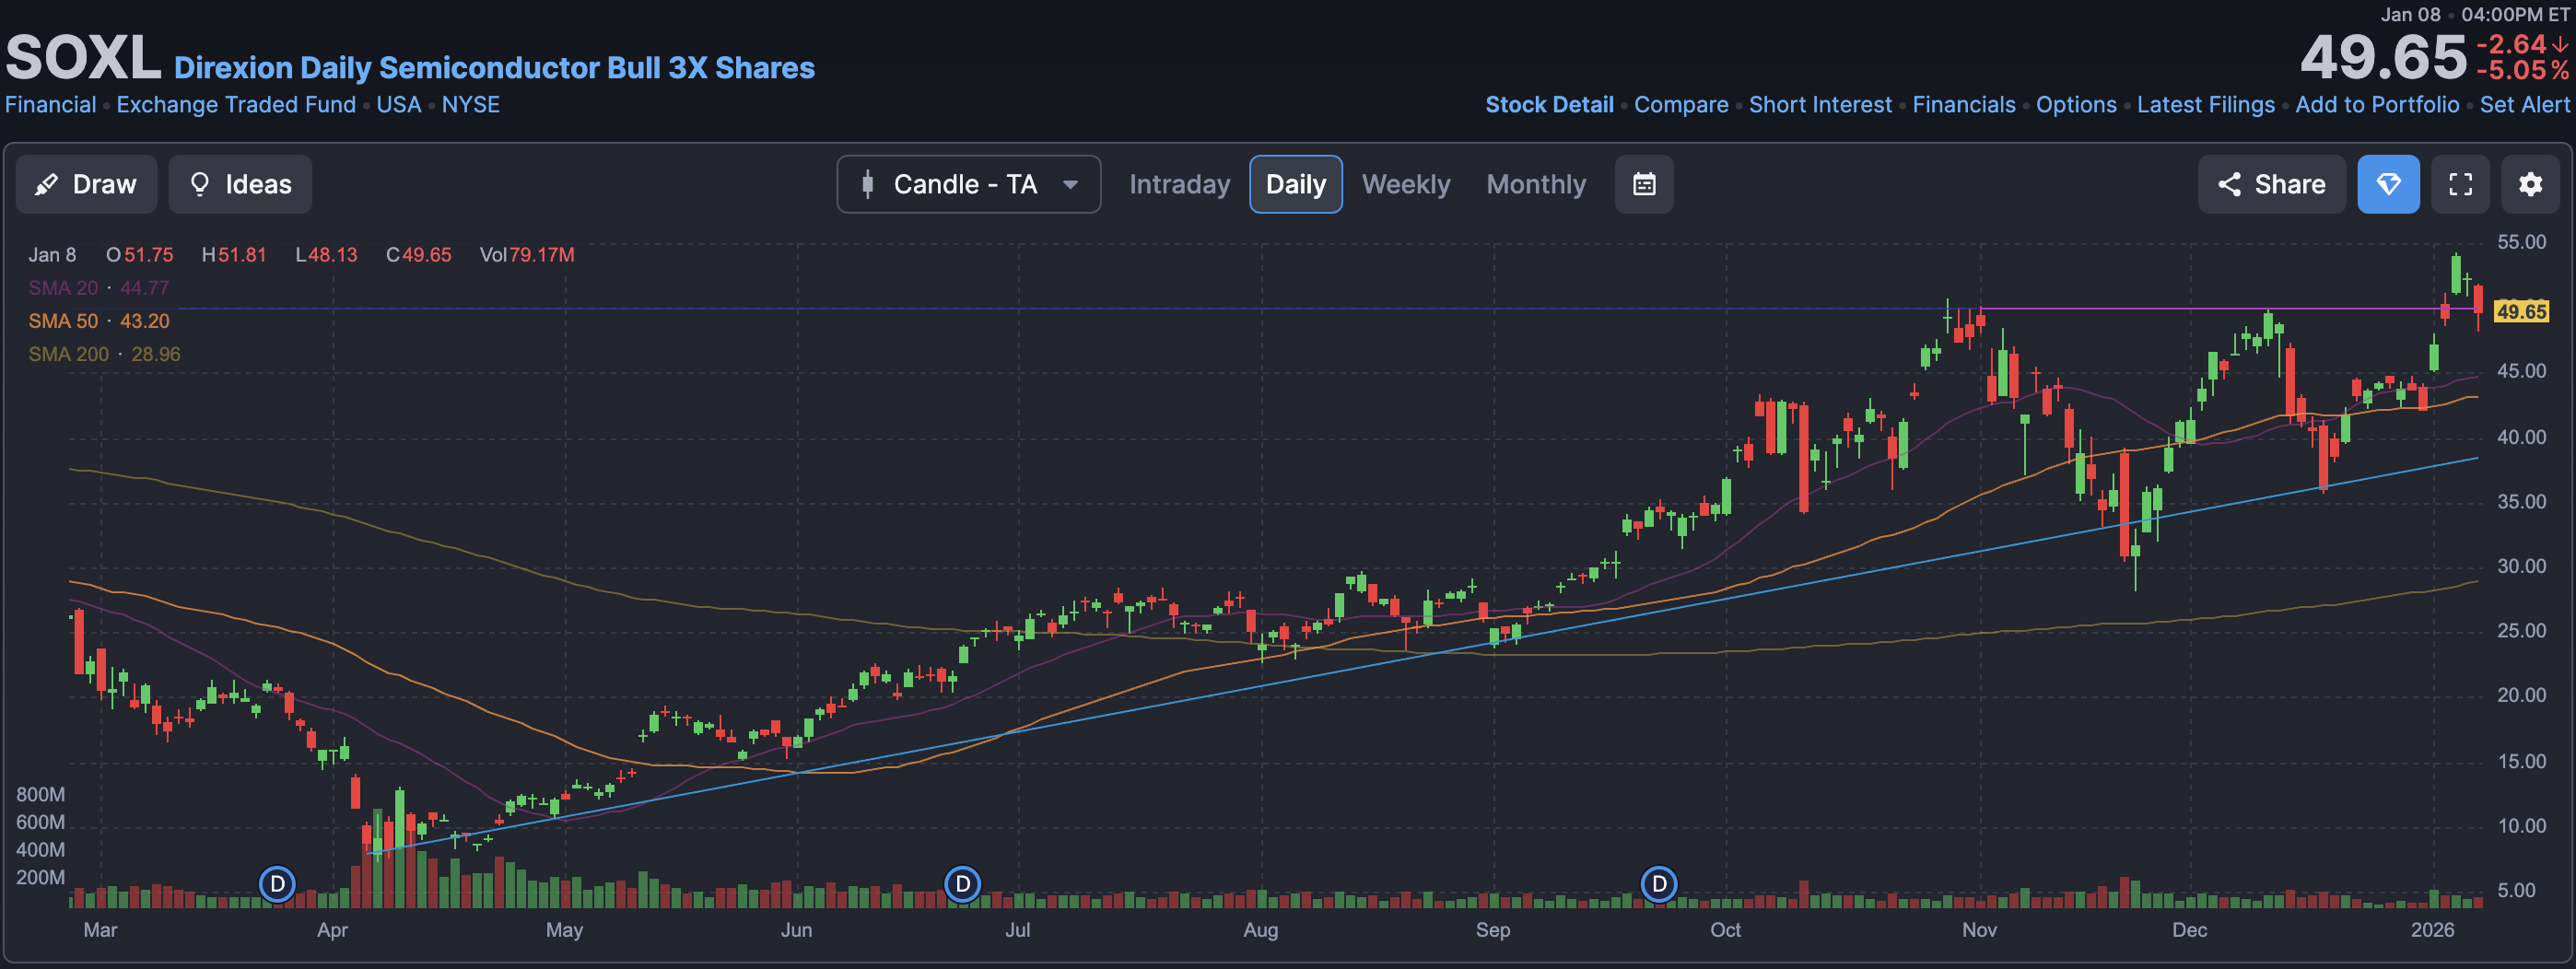This screenshot has height=969, width=2576.
Task: Open Short Interest page
Action: click(x=1820, y=105)
